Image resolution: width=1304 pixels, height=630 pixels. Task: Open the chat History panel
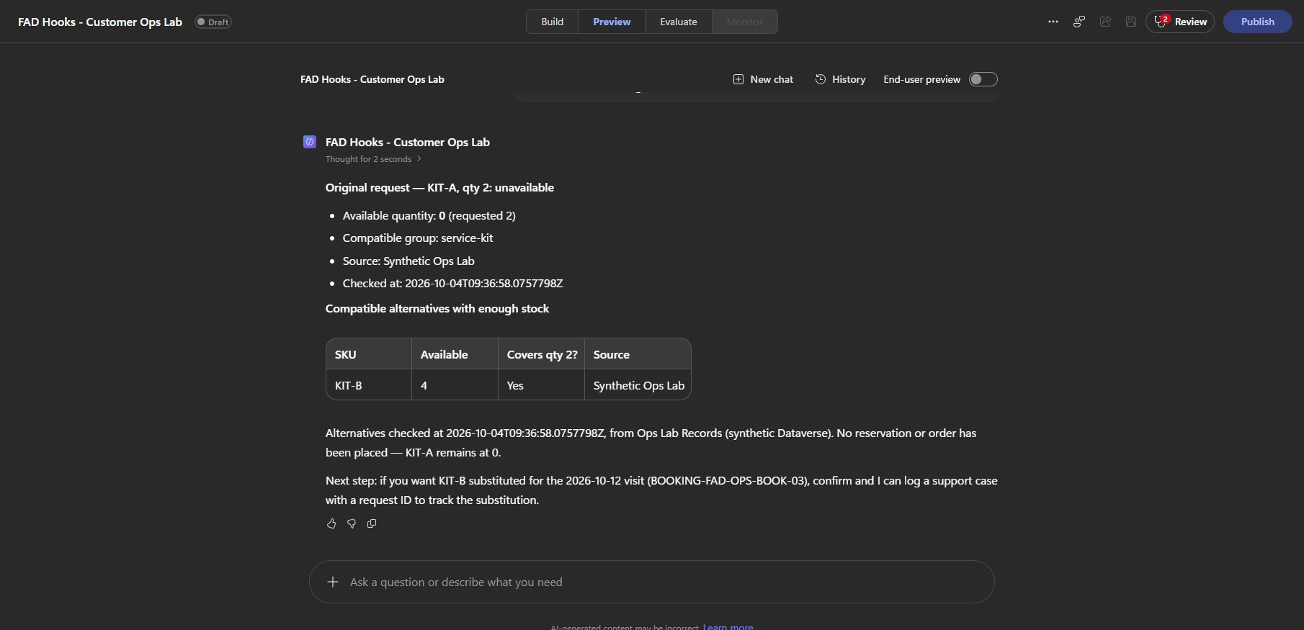pos(840,79)
